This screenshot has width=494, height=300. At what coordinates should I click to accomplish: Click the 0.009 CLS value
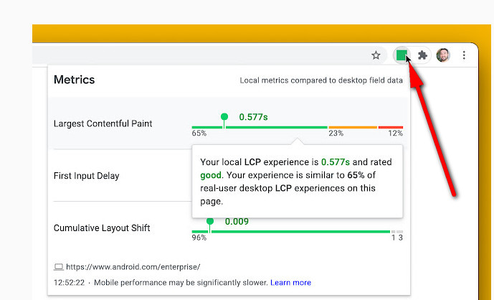237,222
